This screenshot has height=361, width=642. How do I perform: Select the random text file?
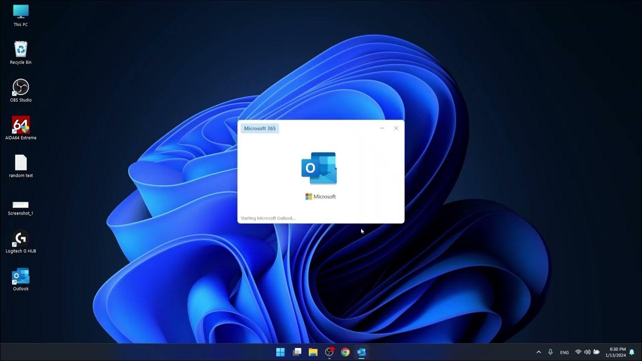(21, 166)
